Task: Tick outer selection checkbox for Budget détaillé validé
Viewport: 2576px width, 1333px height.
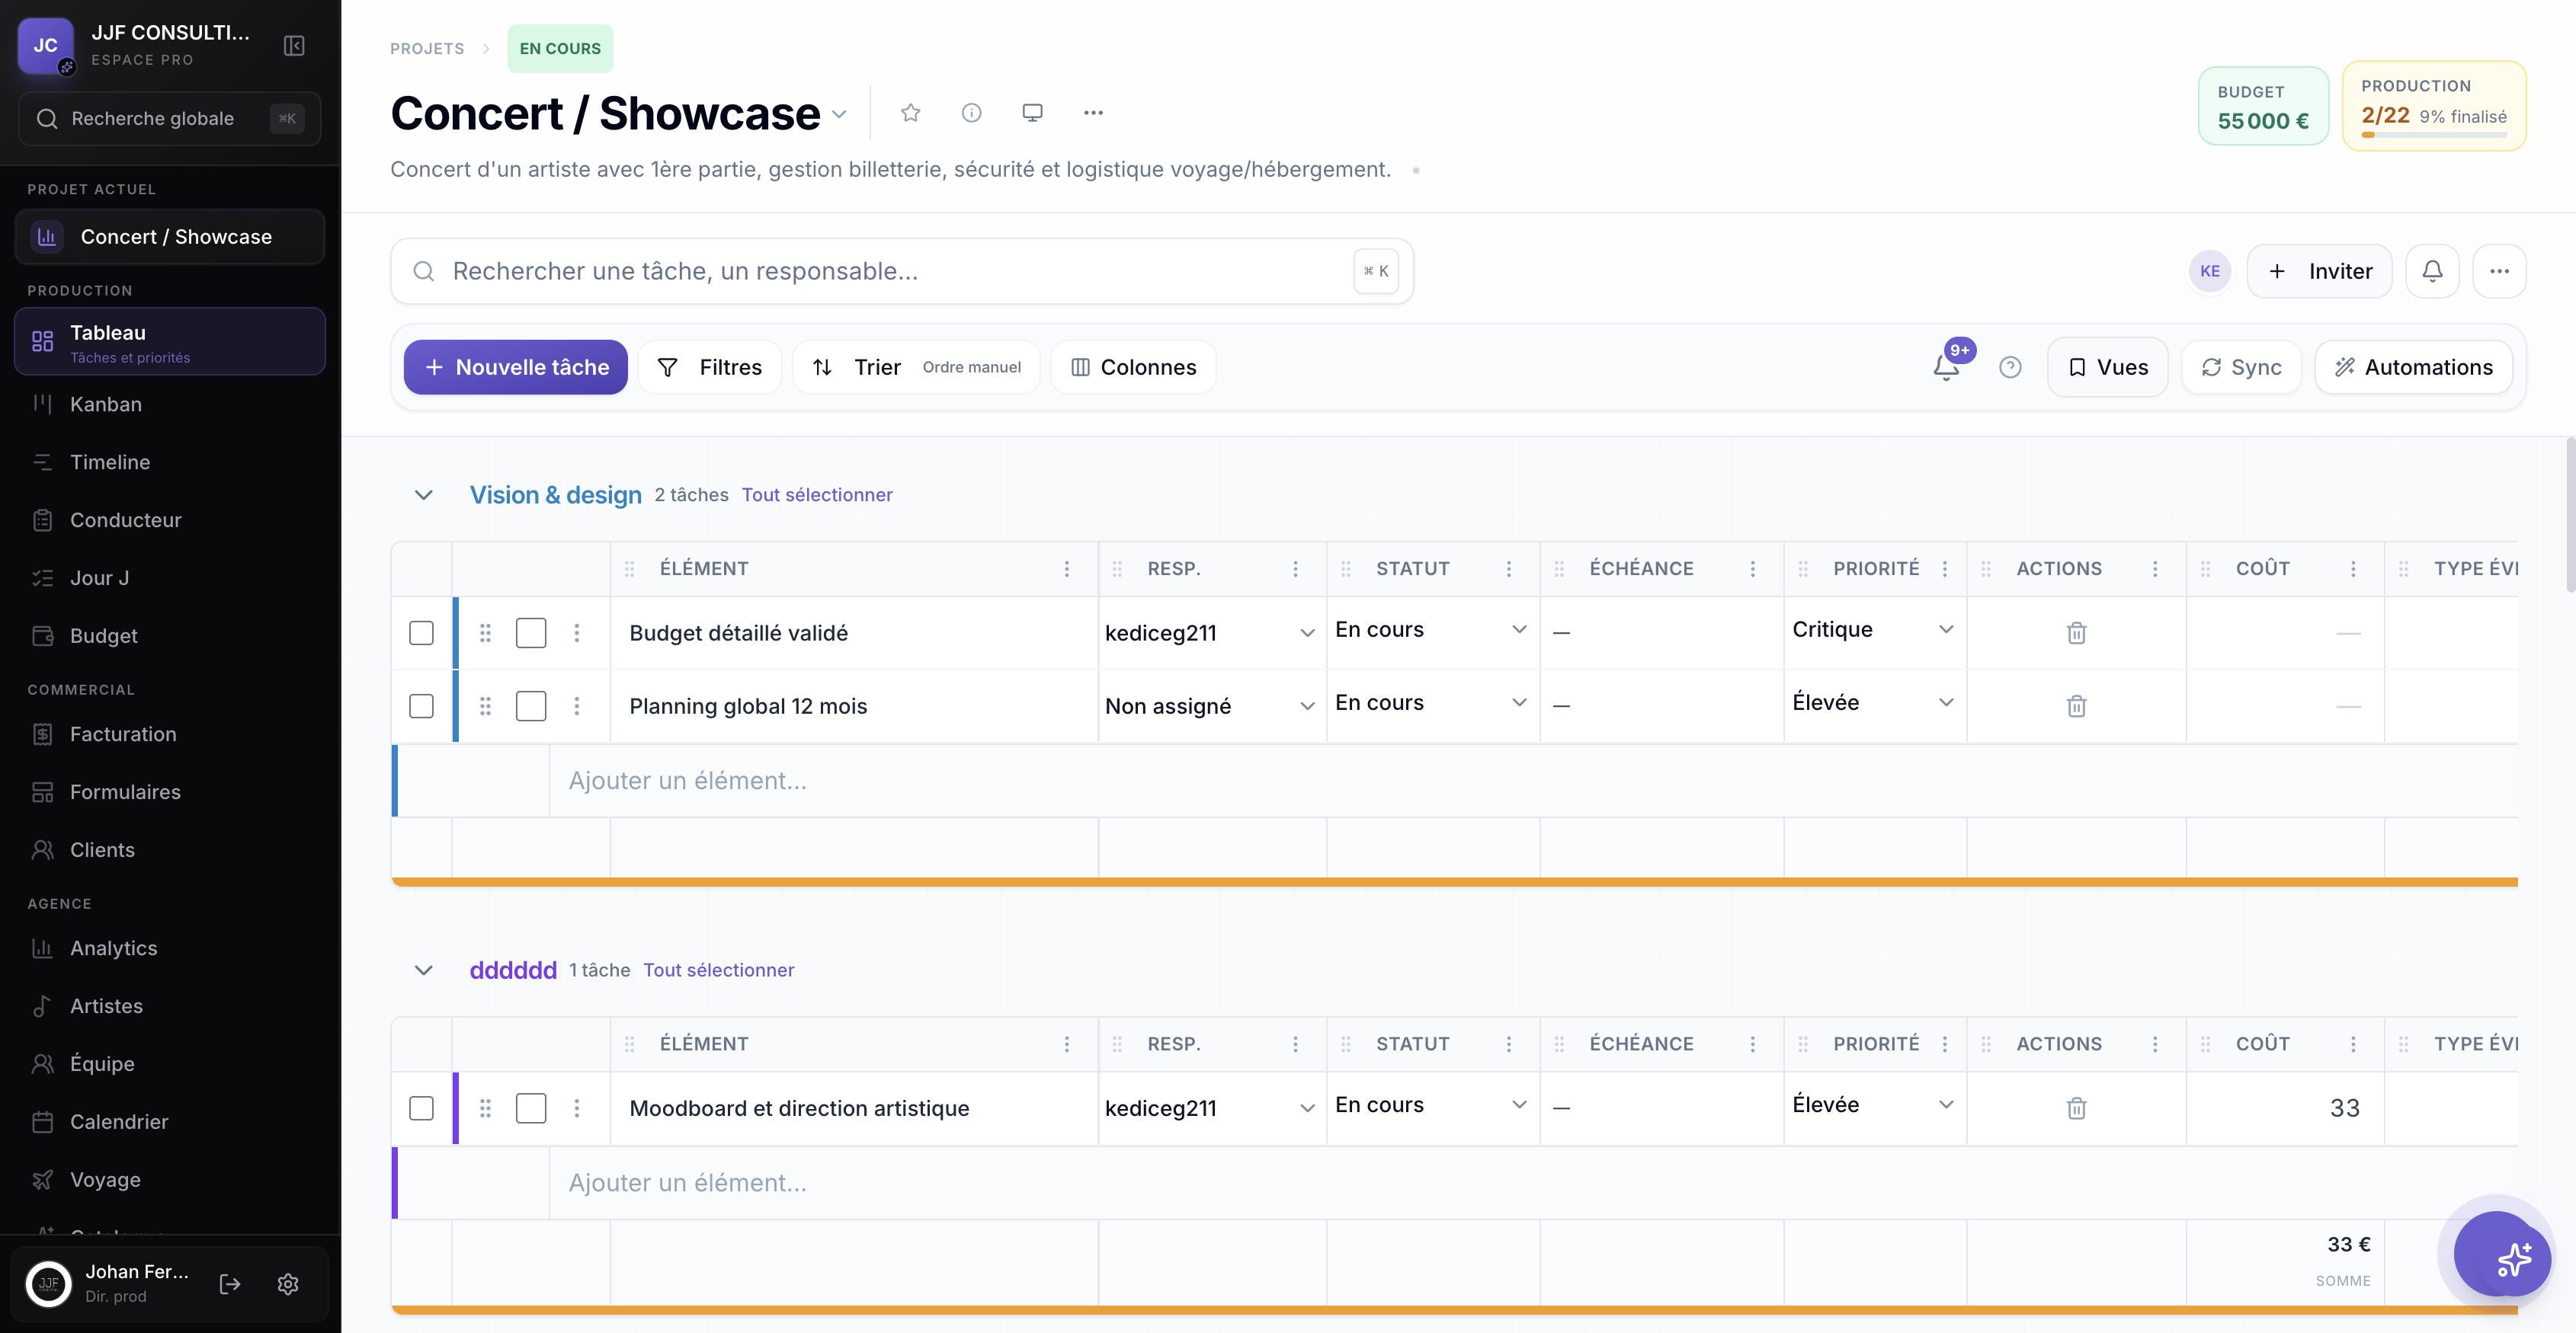Action: [421, 632]
